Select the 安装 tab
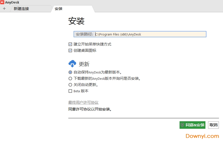Image resolution: width=223 pixels, height=142 pixels. pyautogui.click(x=59, y=9)
